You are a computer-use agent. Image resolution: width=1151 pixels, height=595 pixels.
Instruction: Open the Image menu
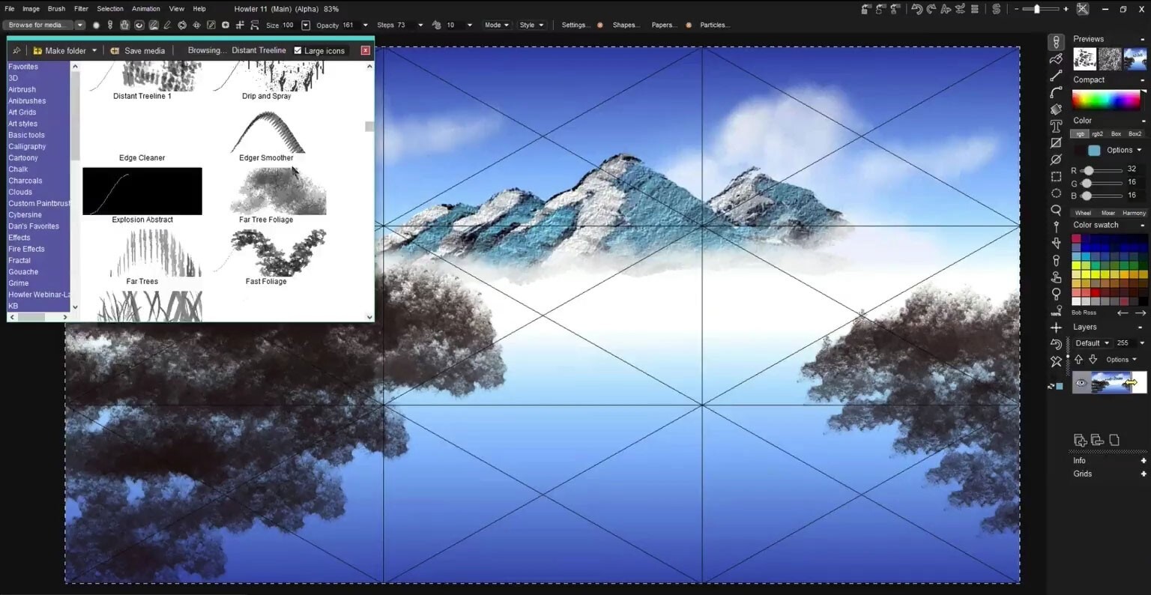tap(31, 9)
